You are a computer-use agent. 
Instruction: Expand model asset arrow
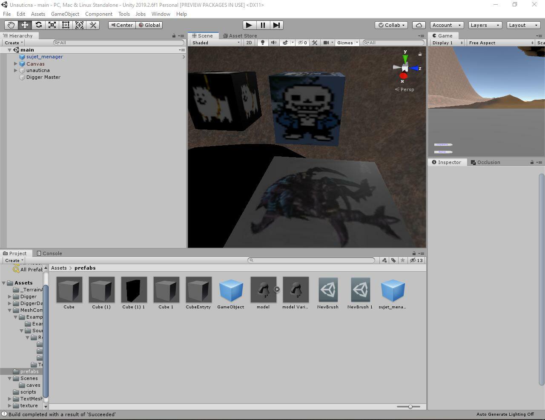pos(277,289)
